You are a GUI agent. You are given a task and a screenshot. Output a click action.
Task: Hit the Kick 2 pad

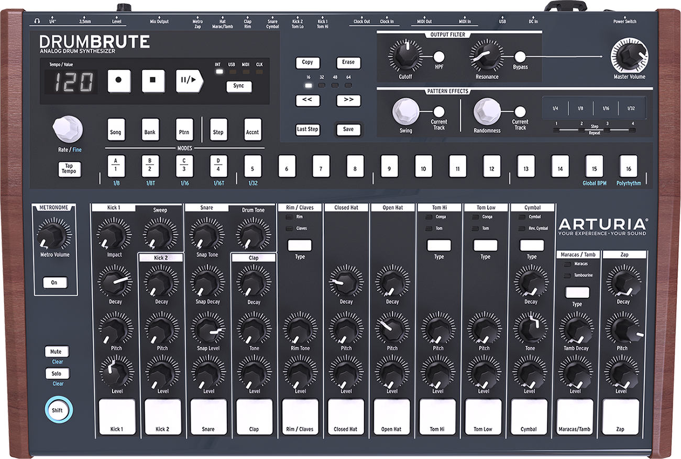point(163,417)
